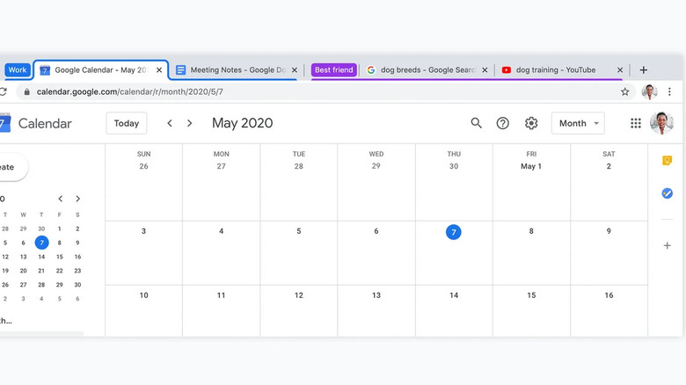Screen dimensions: 686x385
Task: Open the Support help icon
Action: [503, 123]
